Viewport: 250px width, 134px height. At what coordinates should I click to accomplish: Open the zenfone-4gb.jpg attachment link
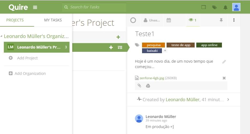(152, 78)
